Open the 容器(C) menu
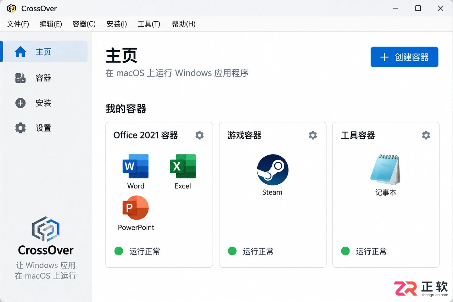453x302 pixels. point(84,24)
